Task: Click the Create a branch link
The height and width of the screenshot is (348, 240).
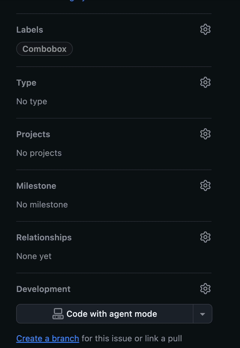Action: pyautogui.click(x=47, y=338)
